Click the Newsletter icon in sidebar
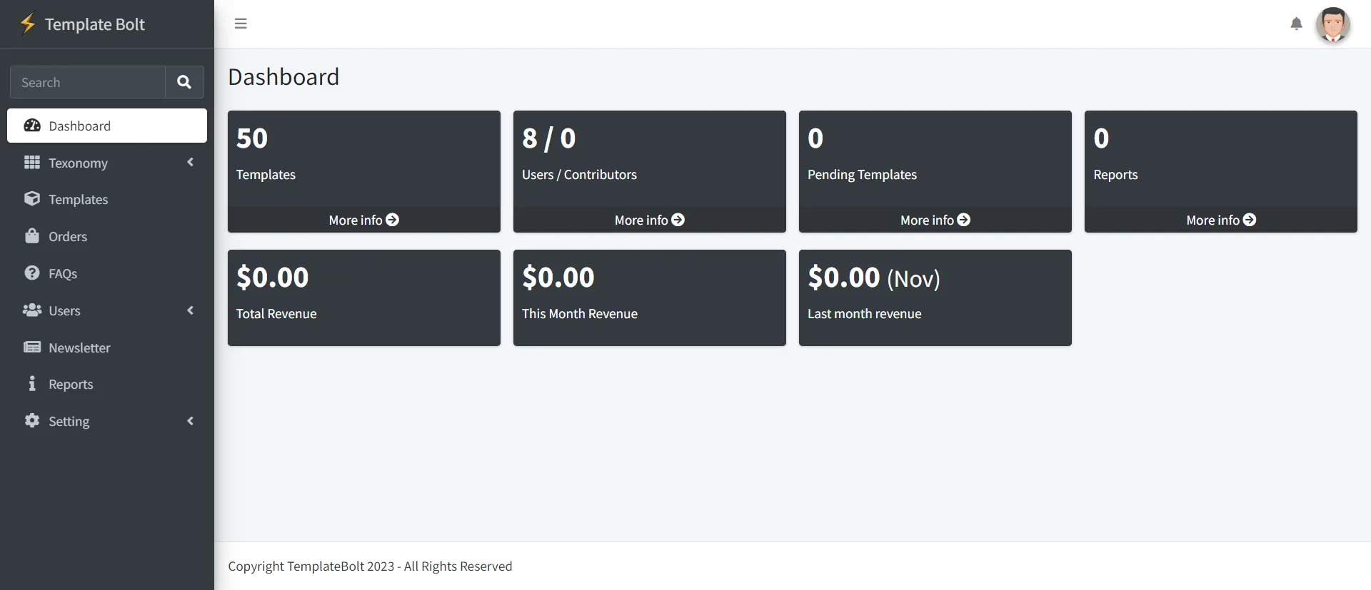Viewport: 1371px width, 590px height. pos(32,347)
